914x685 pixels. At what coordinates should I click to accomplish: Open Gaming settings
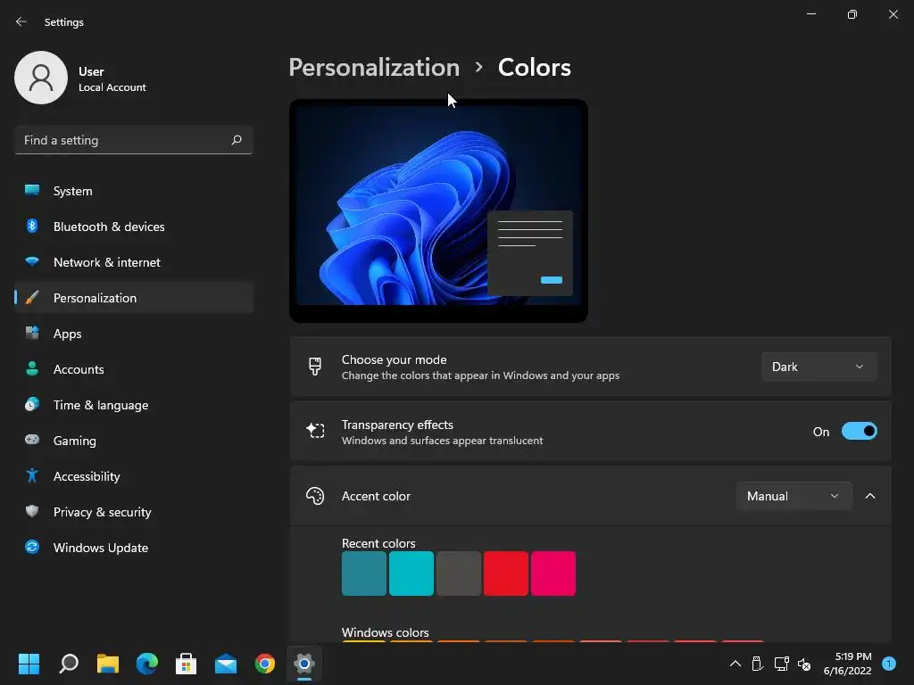tap(134, 441)
